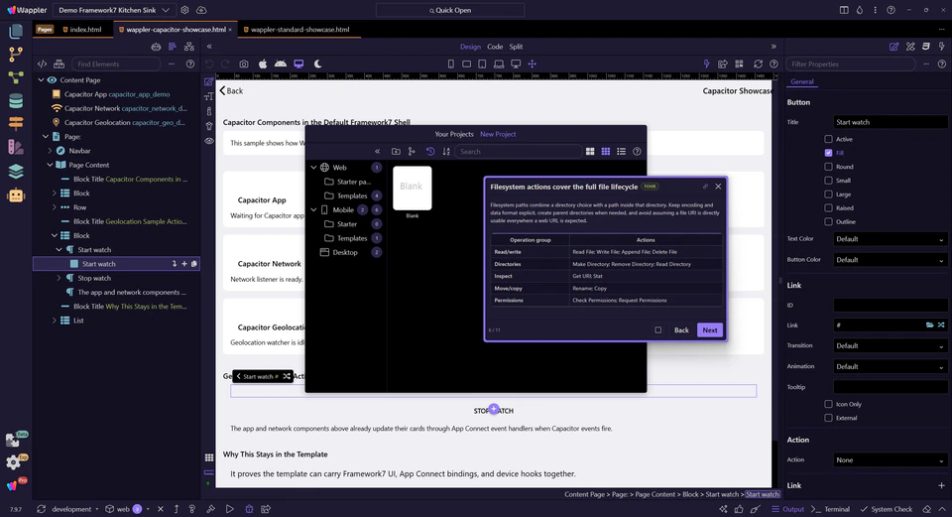Screen dimensions: 952x517
Task: Open the DOM tree structure view icon
Action: pos(188,47)
